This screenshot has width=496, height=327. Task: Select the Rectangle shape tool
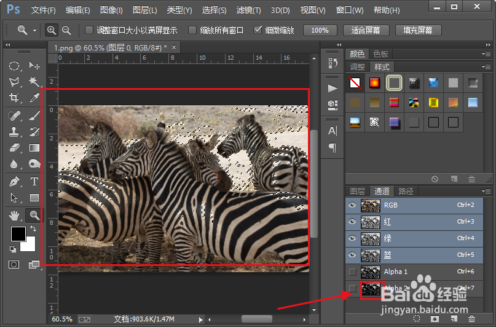tap(34, 198)
